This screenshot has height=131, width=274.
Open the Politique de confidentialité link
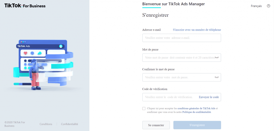pos(197,112)
